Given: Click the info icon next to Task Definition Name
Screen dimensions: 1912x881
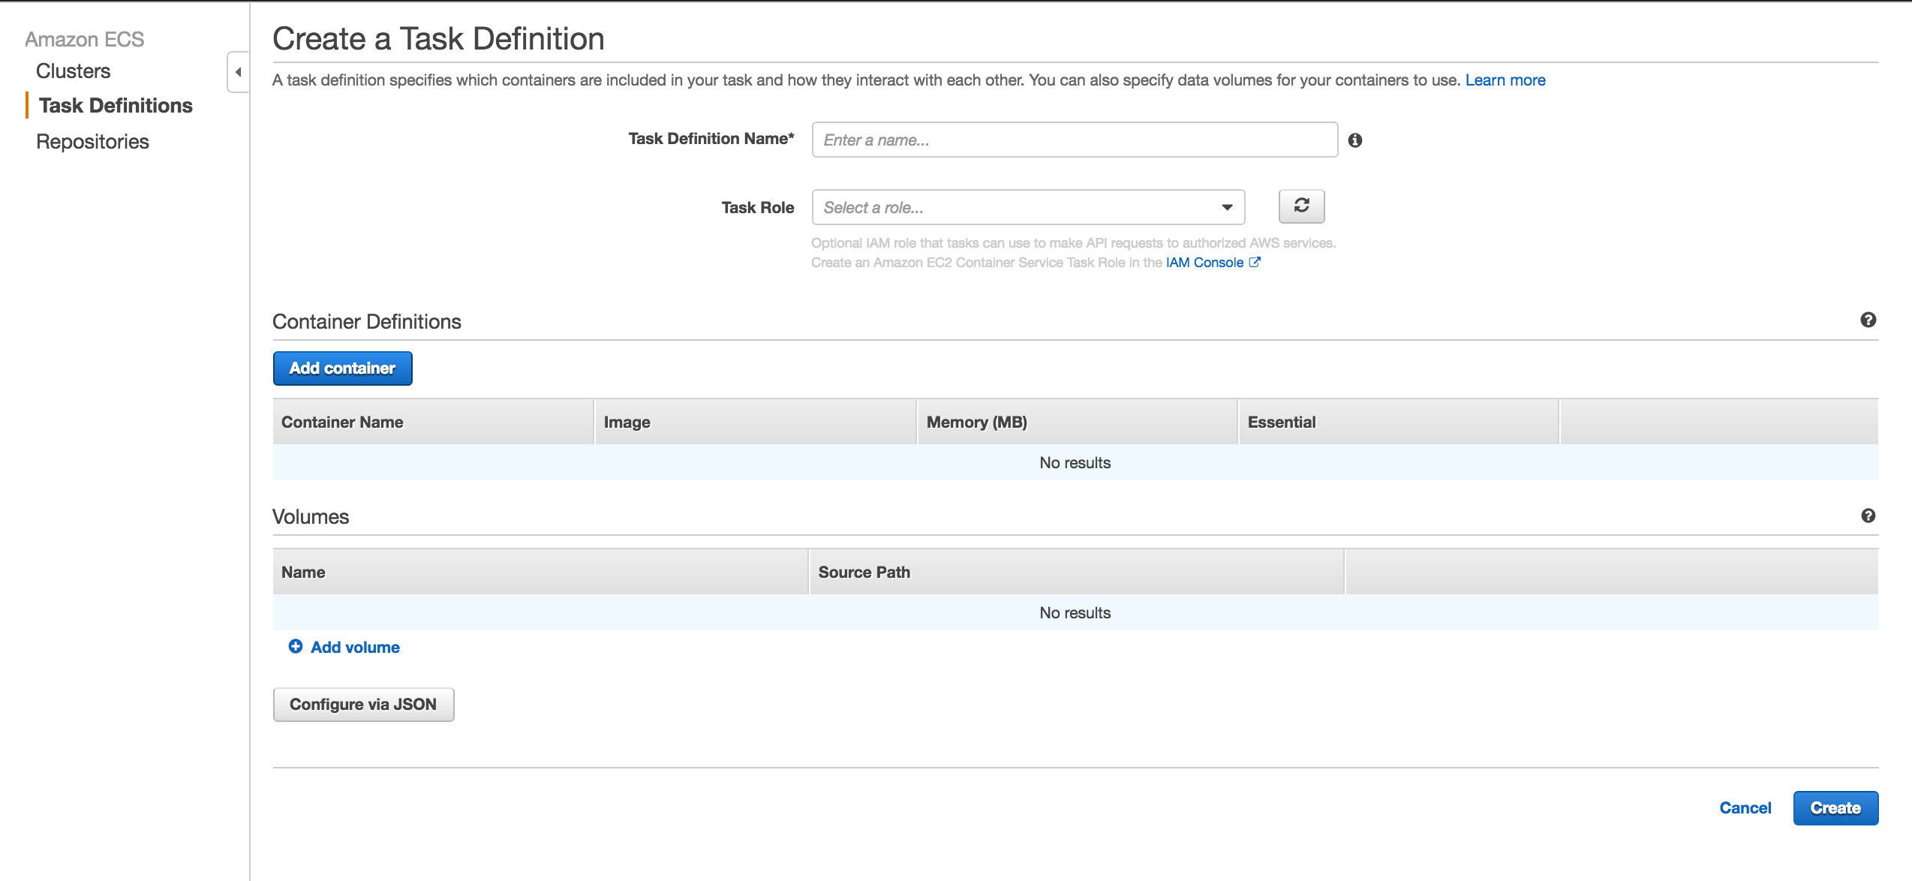Looking at the screenshot, I should [1357, 139].
